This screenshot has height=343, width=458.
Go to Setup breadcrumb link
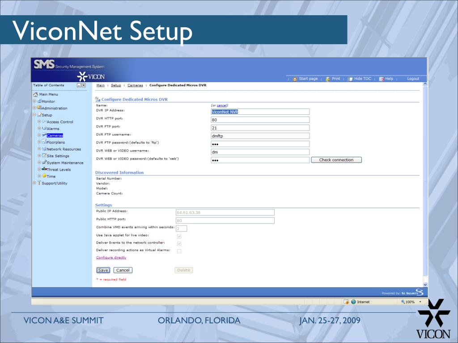[x=116, y=85]
